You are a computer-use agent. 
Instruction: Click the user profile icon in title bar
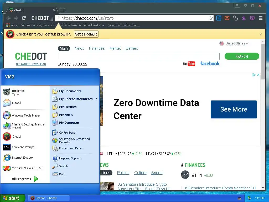point(237,5)
